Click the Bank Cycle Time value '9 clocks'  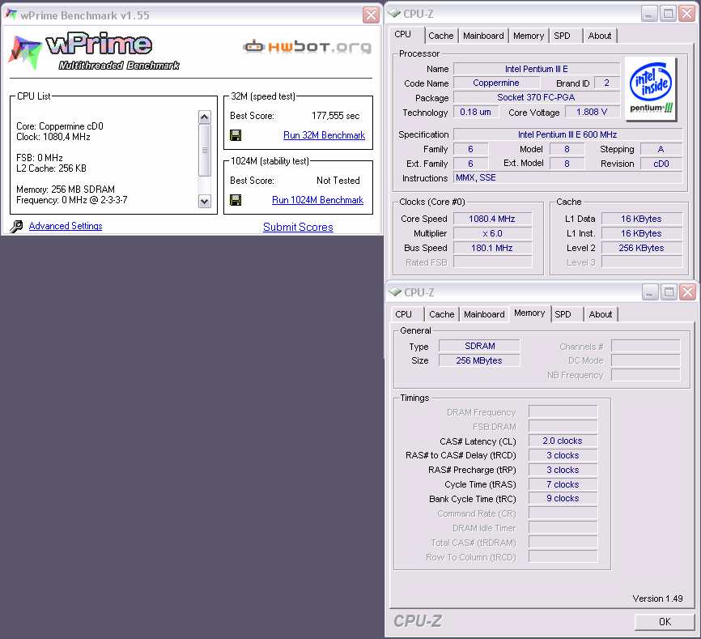point(563,499)
